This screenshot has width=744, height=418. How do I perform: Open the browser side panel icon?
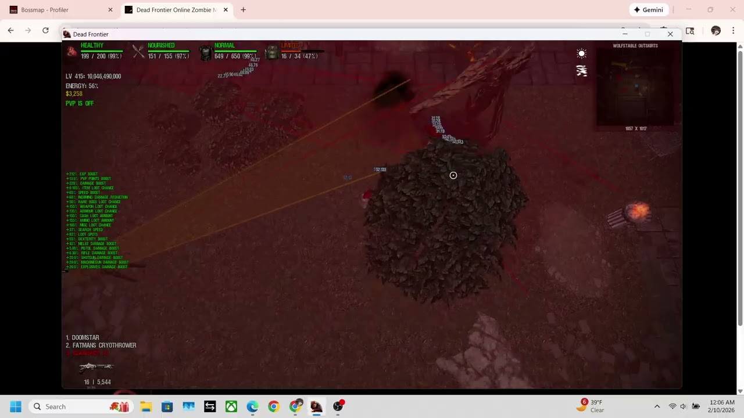coord(690,31)
